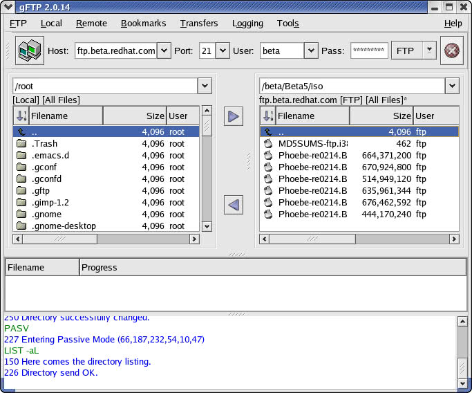Click local list scroll down arrow
The height and width of the screenshot is (393, 472).
coord(207,226)
